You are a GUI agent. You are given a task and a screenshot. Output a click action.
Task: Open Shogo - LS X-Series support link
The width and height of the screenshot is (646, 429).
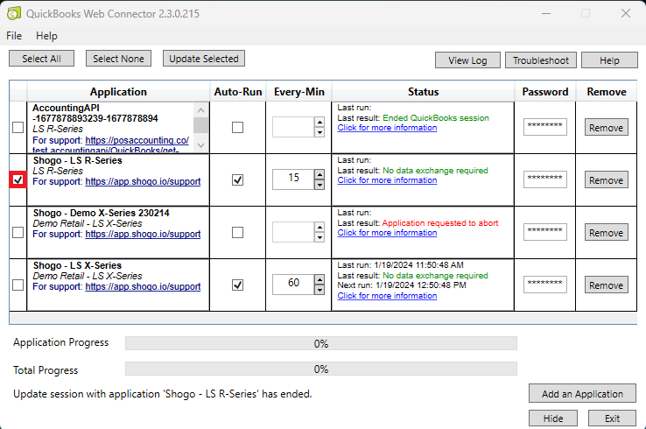143,287
